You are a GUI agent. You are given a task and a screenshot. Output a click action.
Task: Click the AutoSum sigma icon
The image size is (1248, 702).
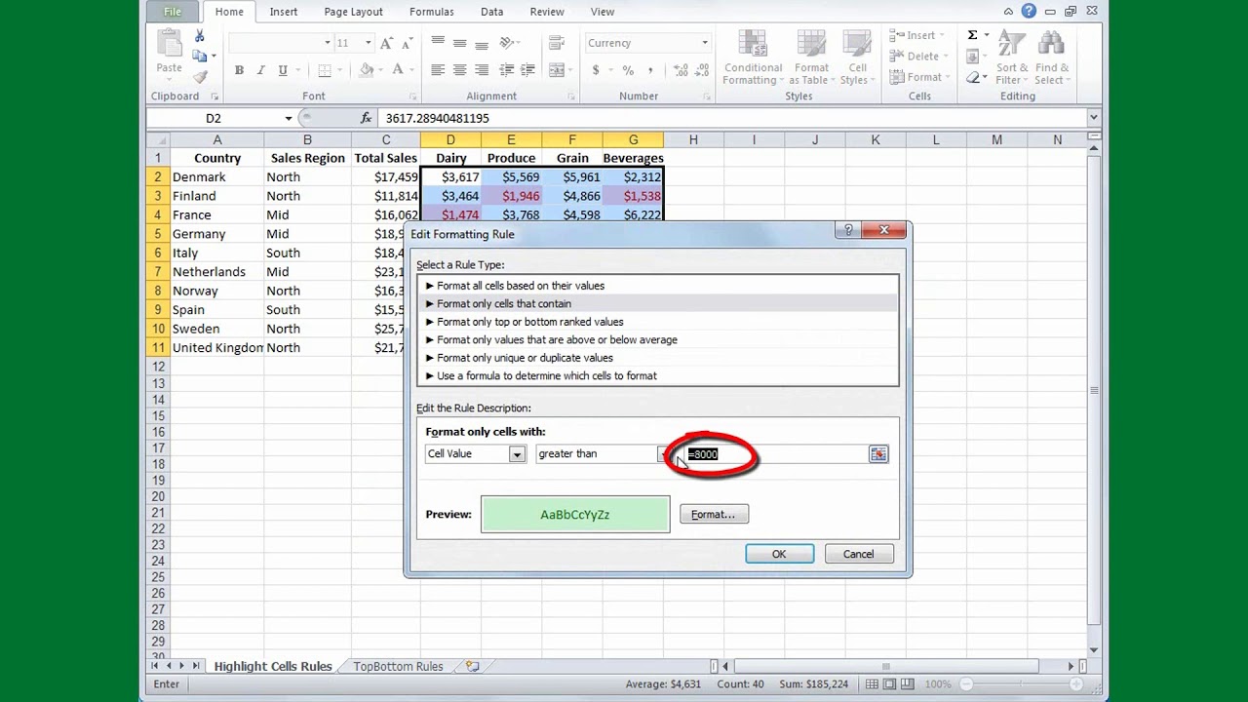972,36
